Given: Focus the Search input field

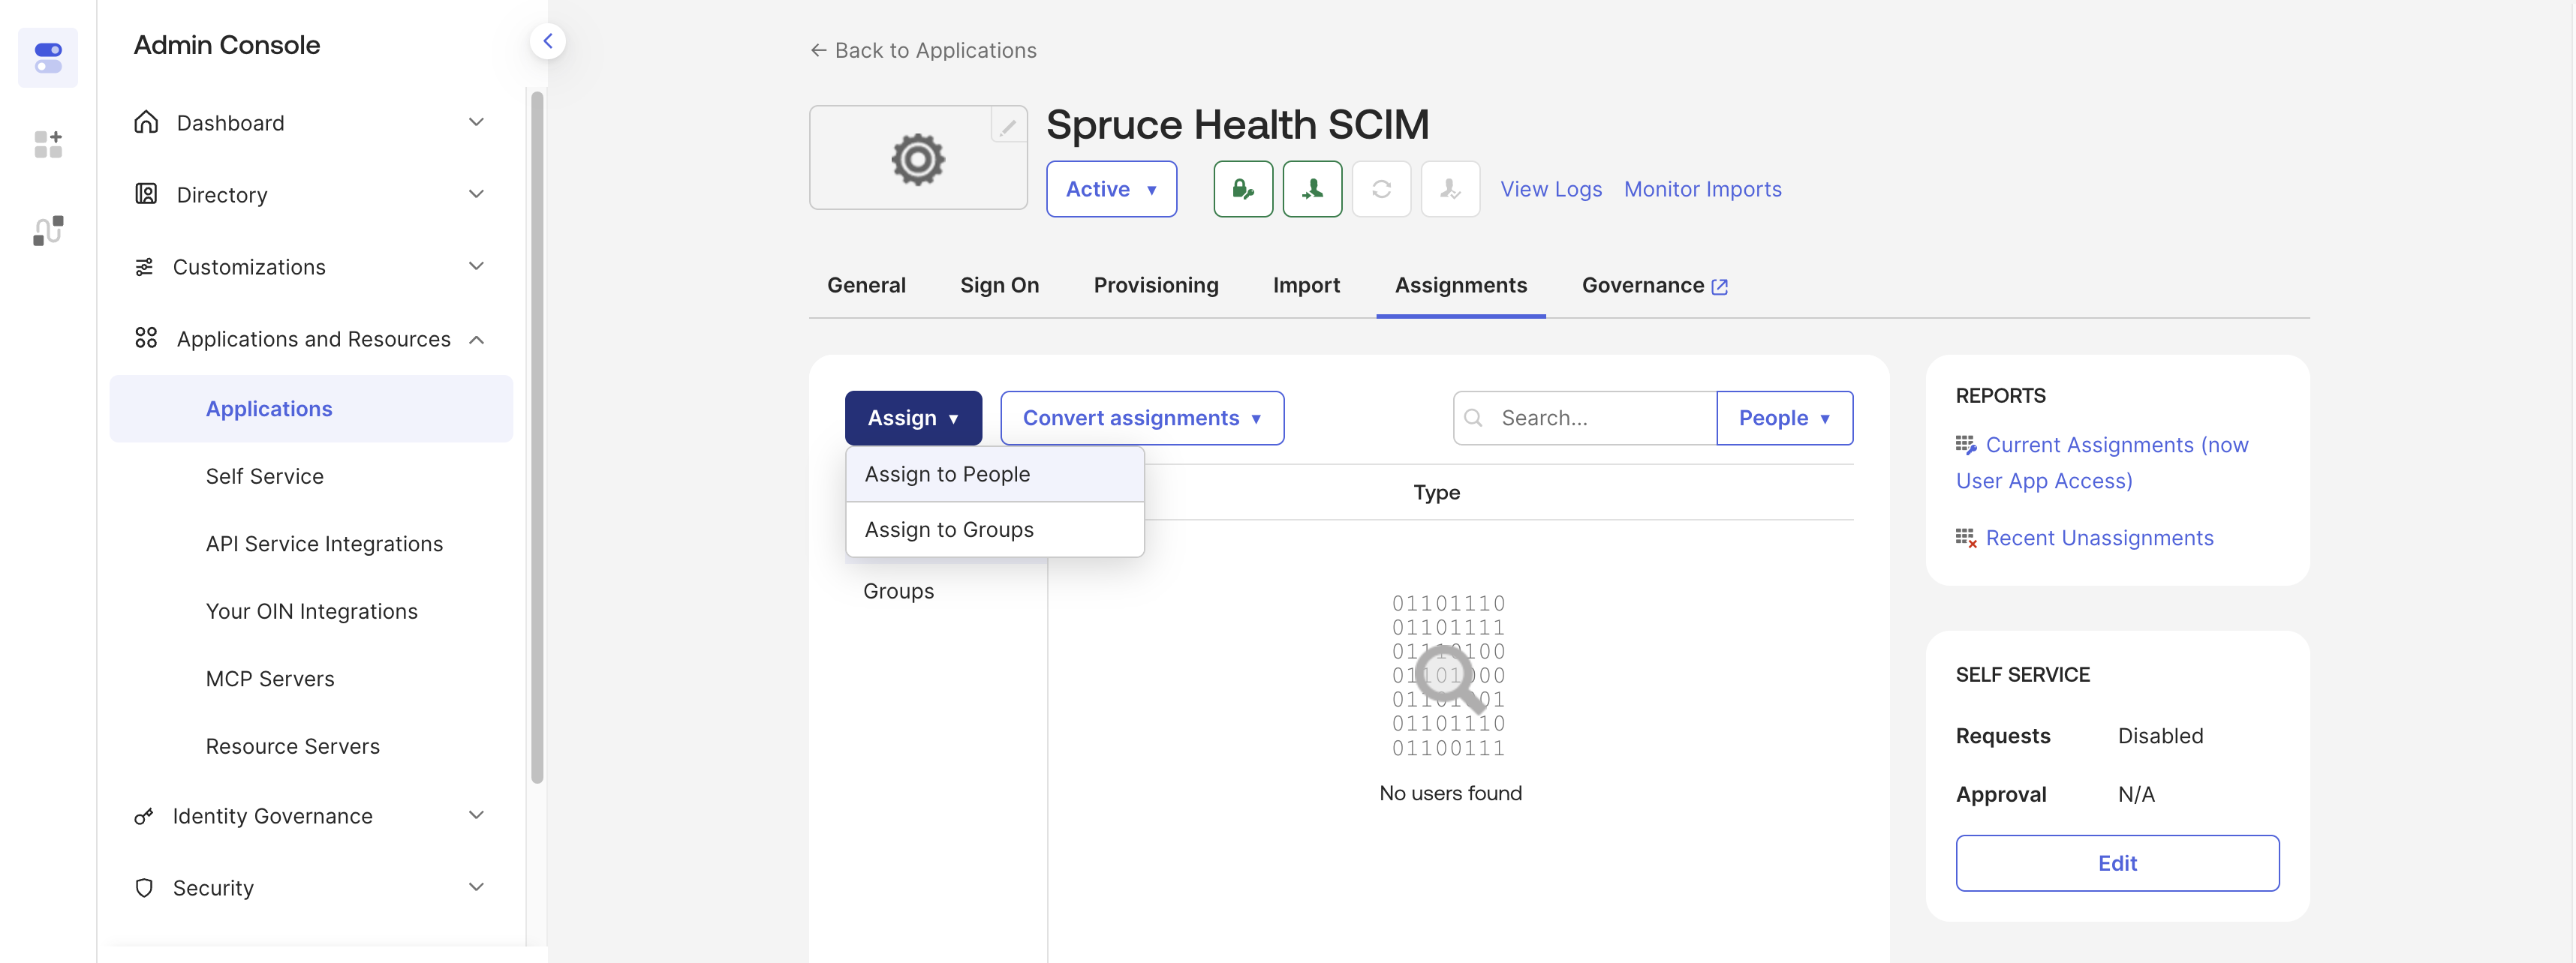Looking at the screenshot, I should pos(1585,418).
